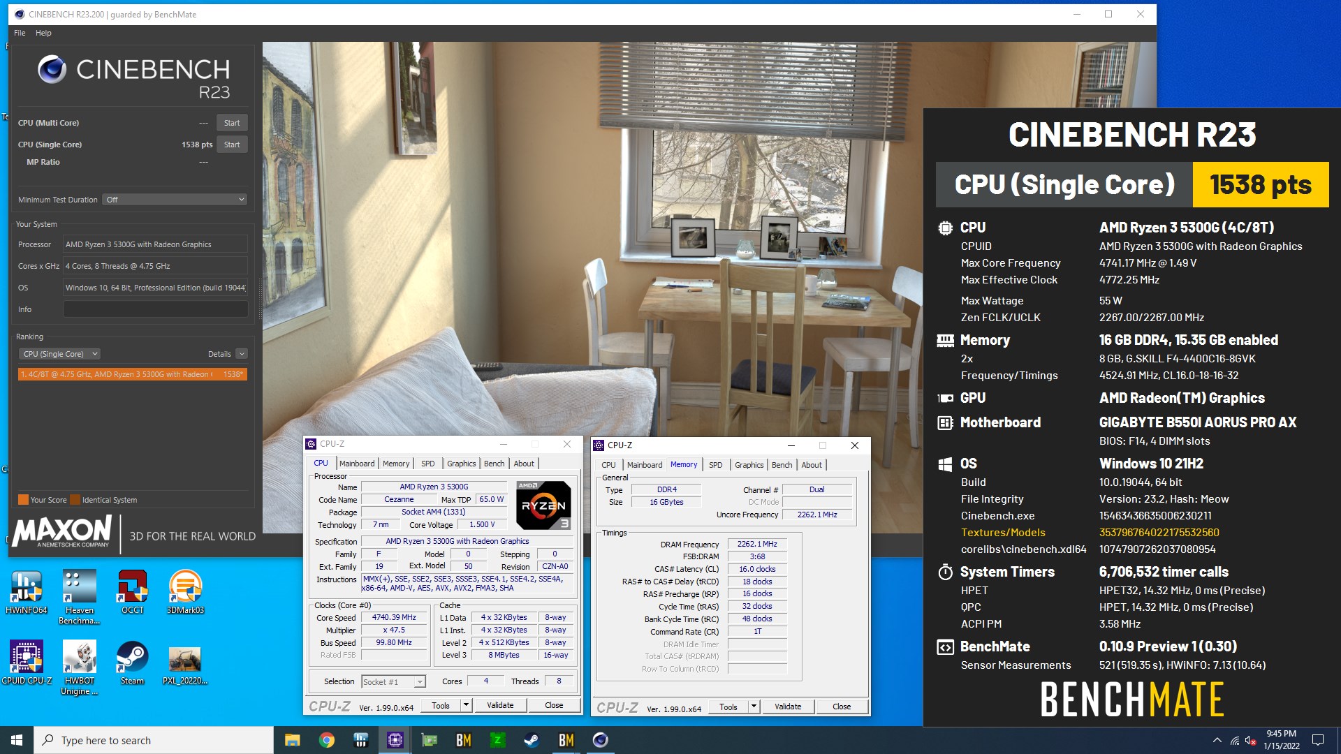Click Tools button in left CPU-Z
The width and height of the screenshot is (1341, 754).
click(x=441, y=706)
